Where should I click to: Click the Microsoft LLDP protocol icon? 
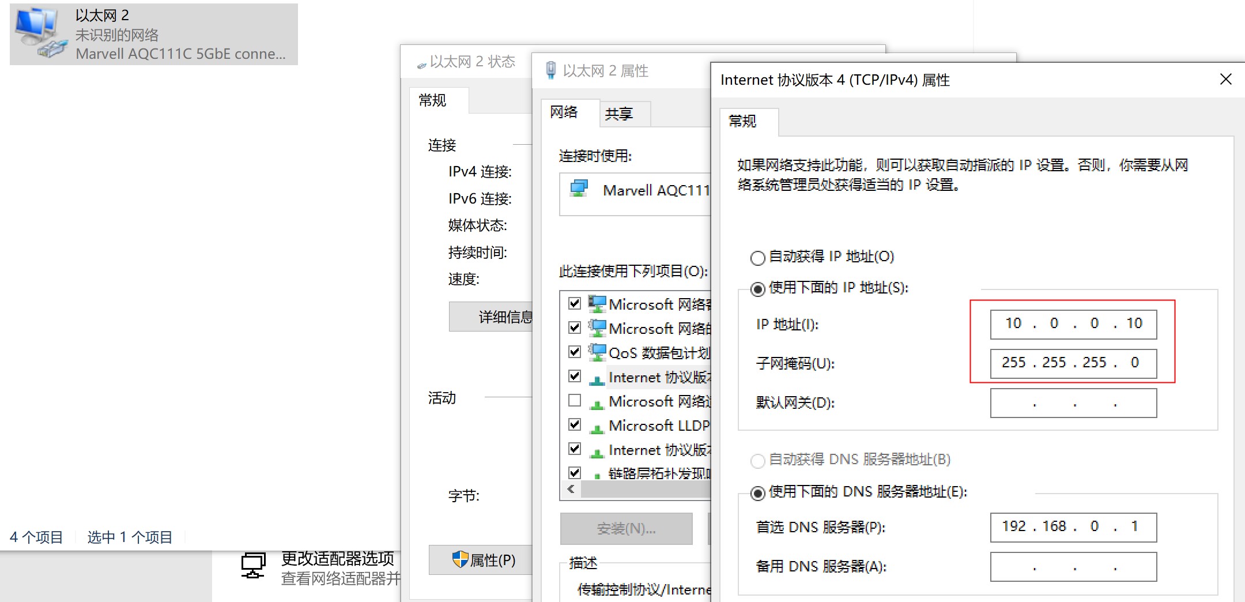point(597,427)
